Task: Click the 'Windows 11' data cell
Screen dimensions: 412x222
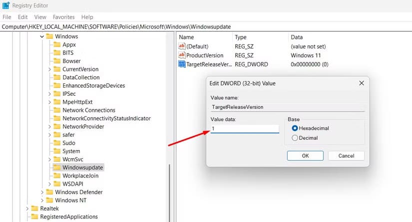Action: (x=306, y=55)
